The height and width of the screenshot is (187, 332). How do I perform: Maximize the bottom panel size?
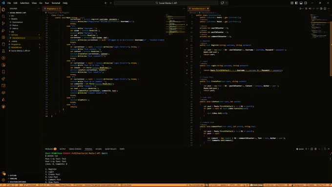[325, 149]
